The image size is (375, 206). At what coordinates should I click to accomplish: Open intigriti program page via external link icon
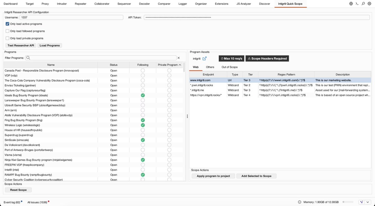click(204, 58)
